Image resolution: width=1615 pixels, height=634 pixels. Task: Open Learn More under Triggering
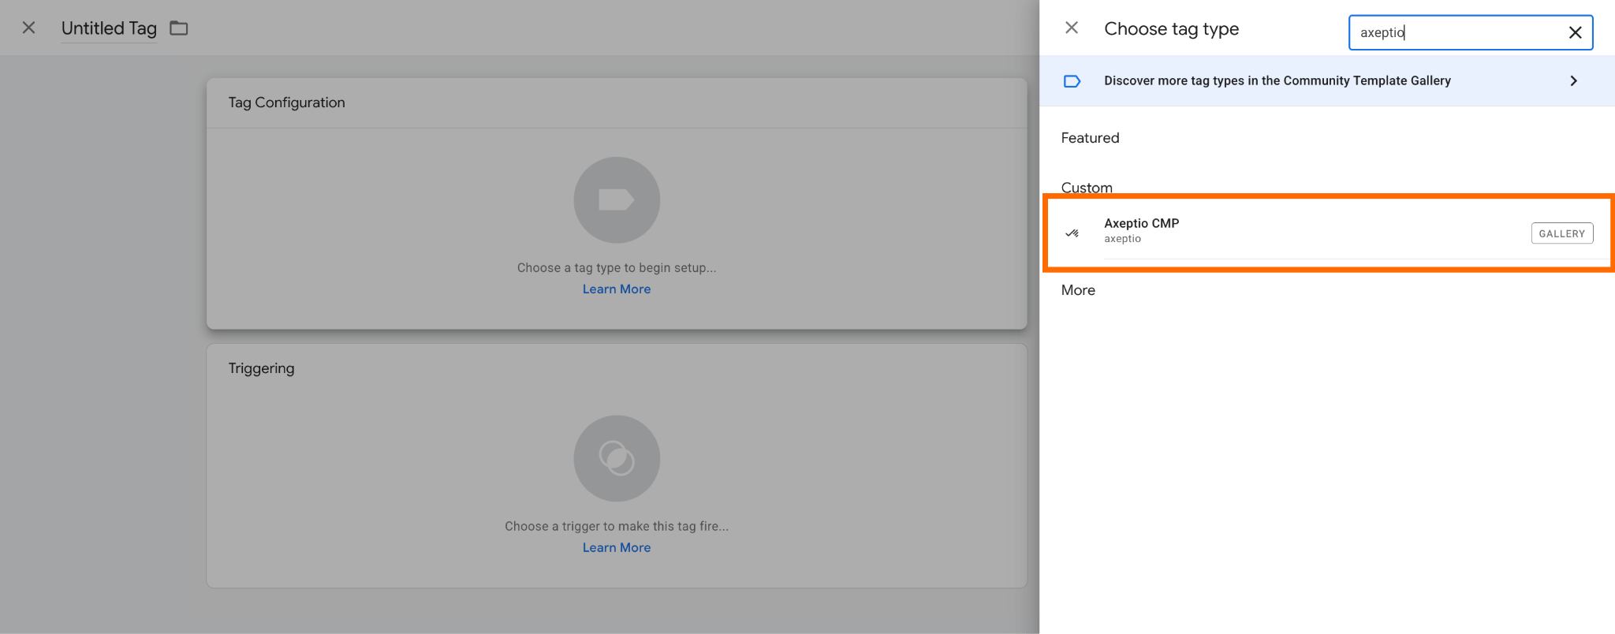pyautogui.click(x=617, y=548)
